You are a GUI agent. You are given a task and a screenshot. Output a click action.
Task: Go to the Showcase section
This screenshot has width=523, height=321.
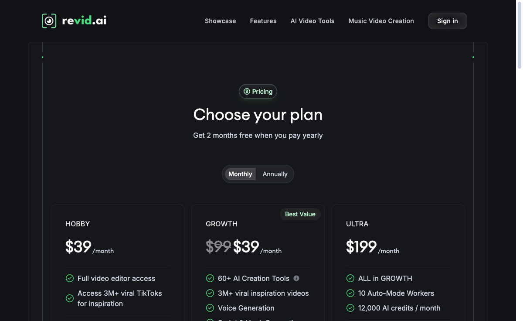click(x=220, y=21)
